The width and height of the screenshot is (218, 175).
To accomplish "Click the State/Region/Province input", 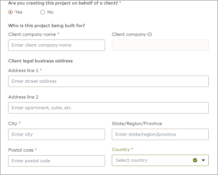I will click(x=160, y=134).
